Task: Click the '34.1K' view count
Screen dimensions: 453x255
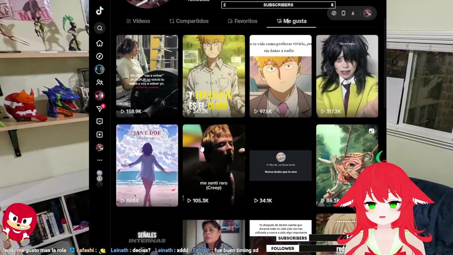Action: coord(265,200)
